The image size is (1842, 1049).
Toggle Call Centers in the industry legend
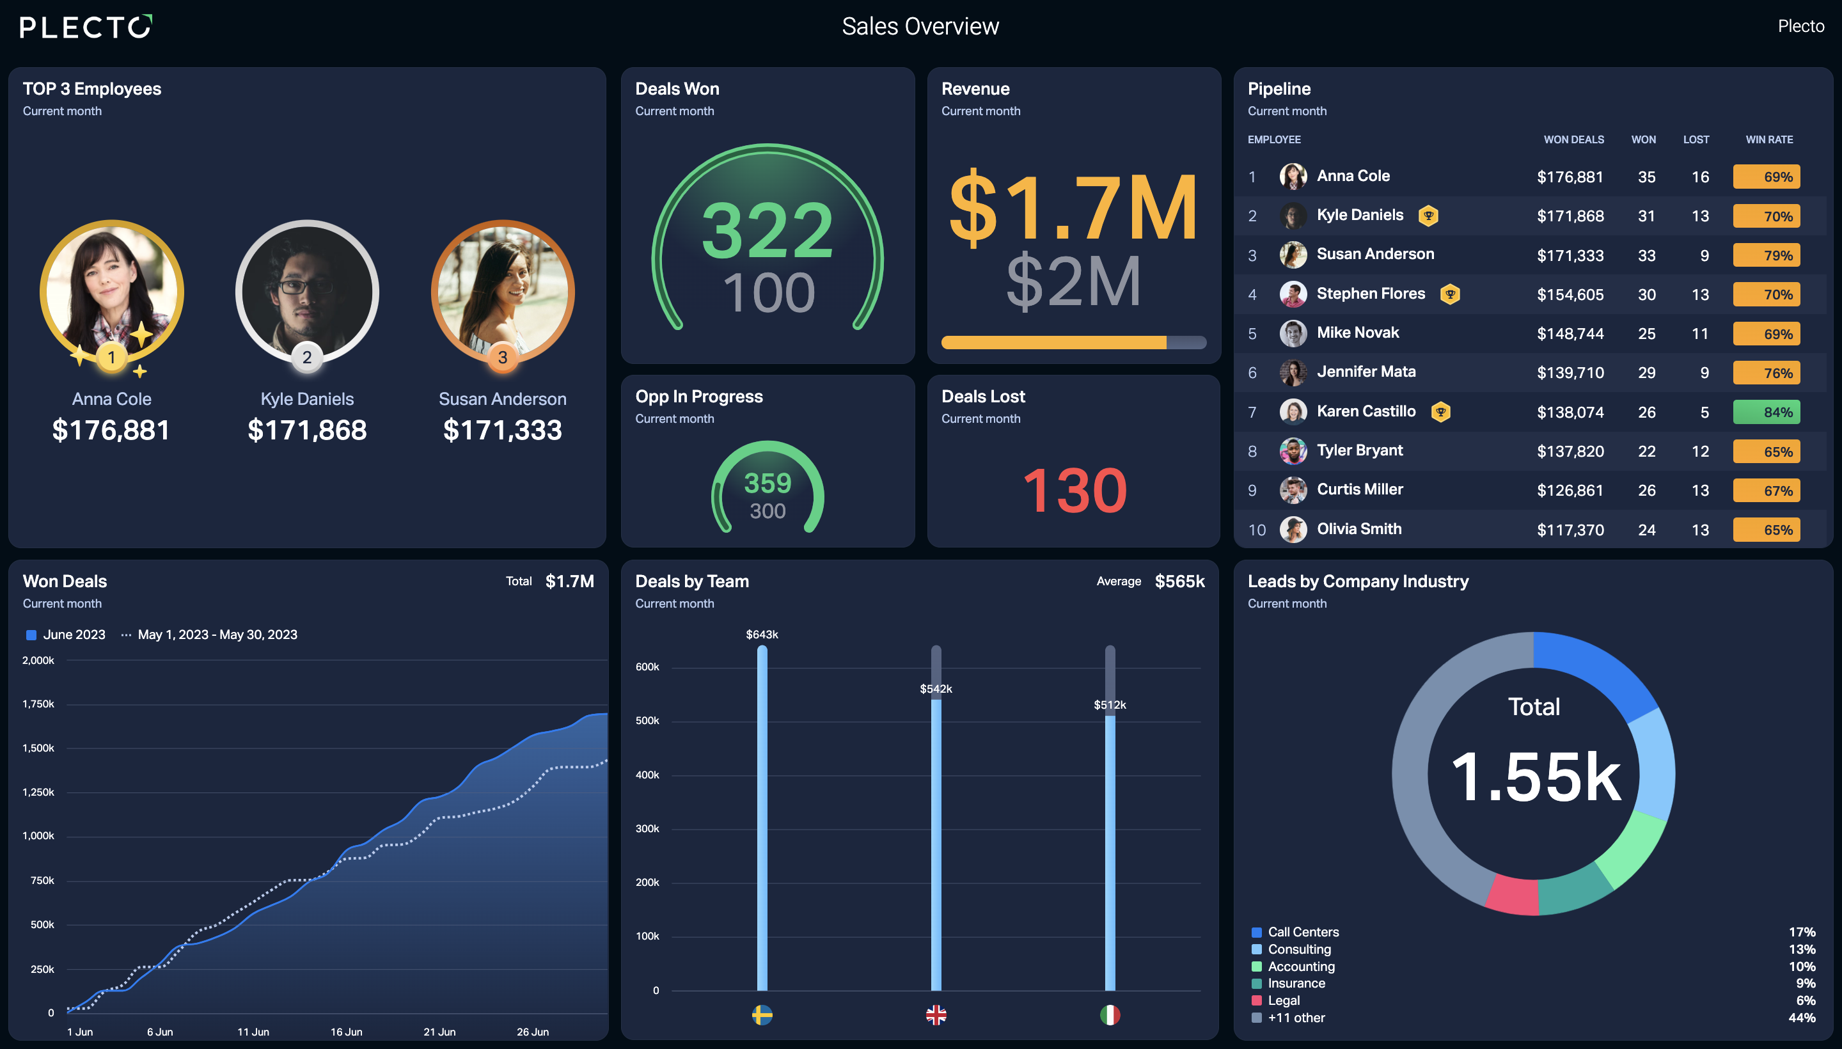tap(1295, 933)
